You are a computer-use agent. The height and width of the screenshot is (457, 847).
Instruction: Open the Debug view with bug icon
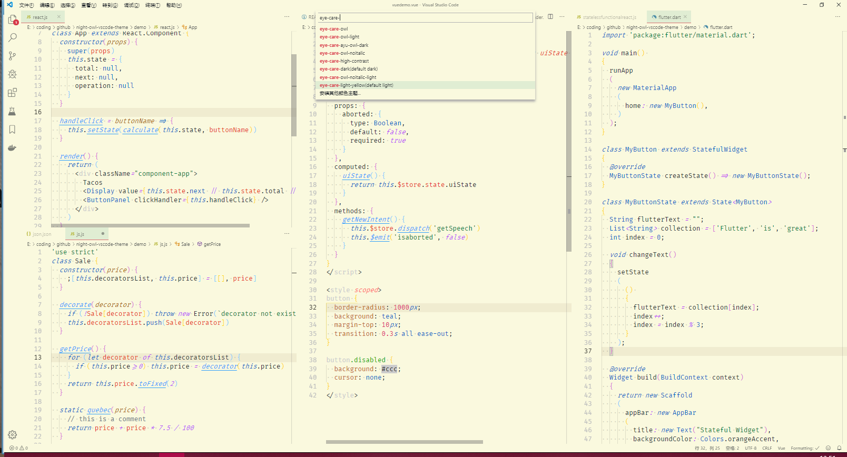pyautogui.click(x=13, y=74)
